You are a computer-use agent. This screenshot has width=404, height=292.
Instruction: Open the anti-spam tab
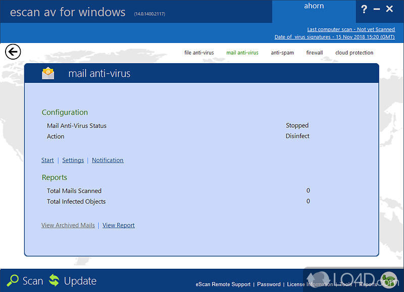282,53
